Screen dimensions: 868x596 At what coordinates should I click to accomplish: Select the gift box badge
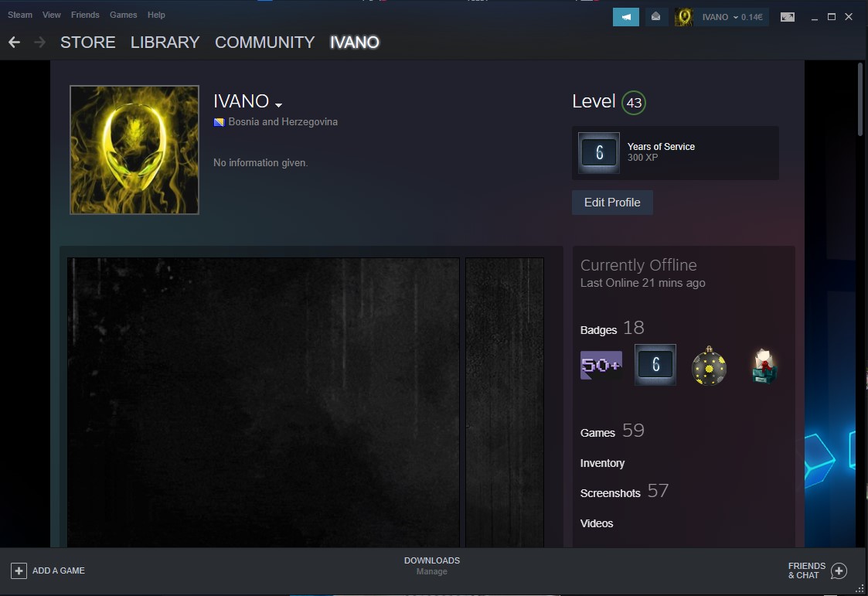tap(764, 365)
